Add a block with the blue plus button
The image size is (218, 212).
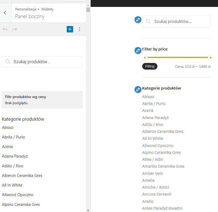pyautogui.click(x=70, y=29)
